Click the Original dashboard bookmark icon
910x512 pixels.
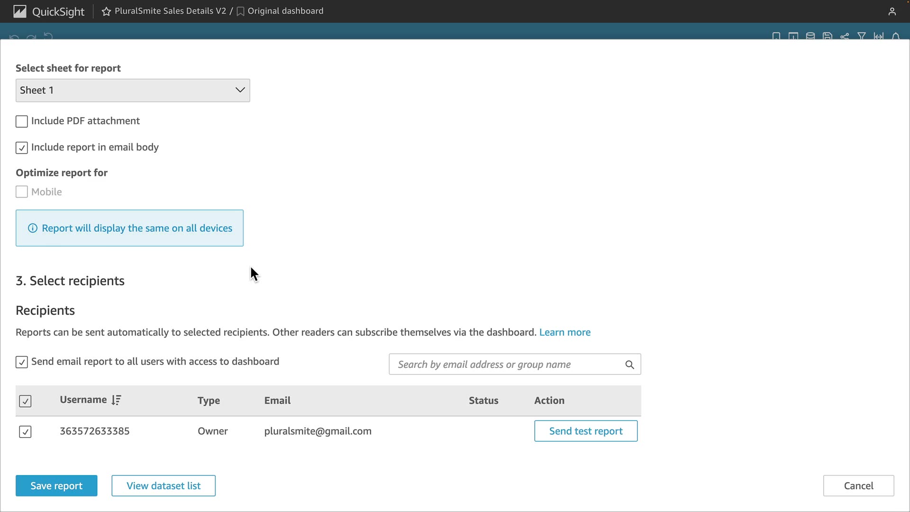(x=240, y=11)
